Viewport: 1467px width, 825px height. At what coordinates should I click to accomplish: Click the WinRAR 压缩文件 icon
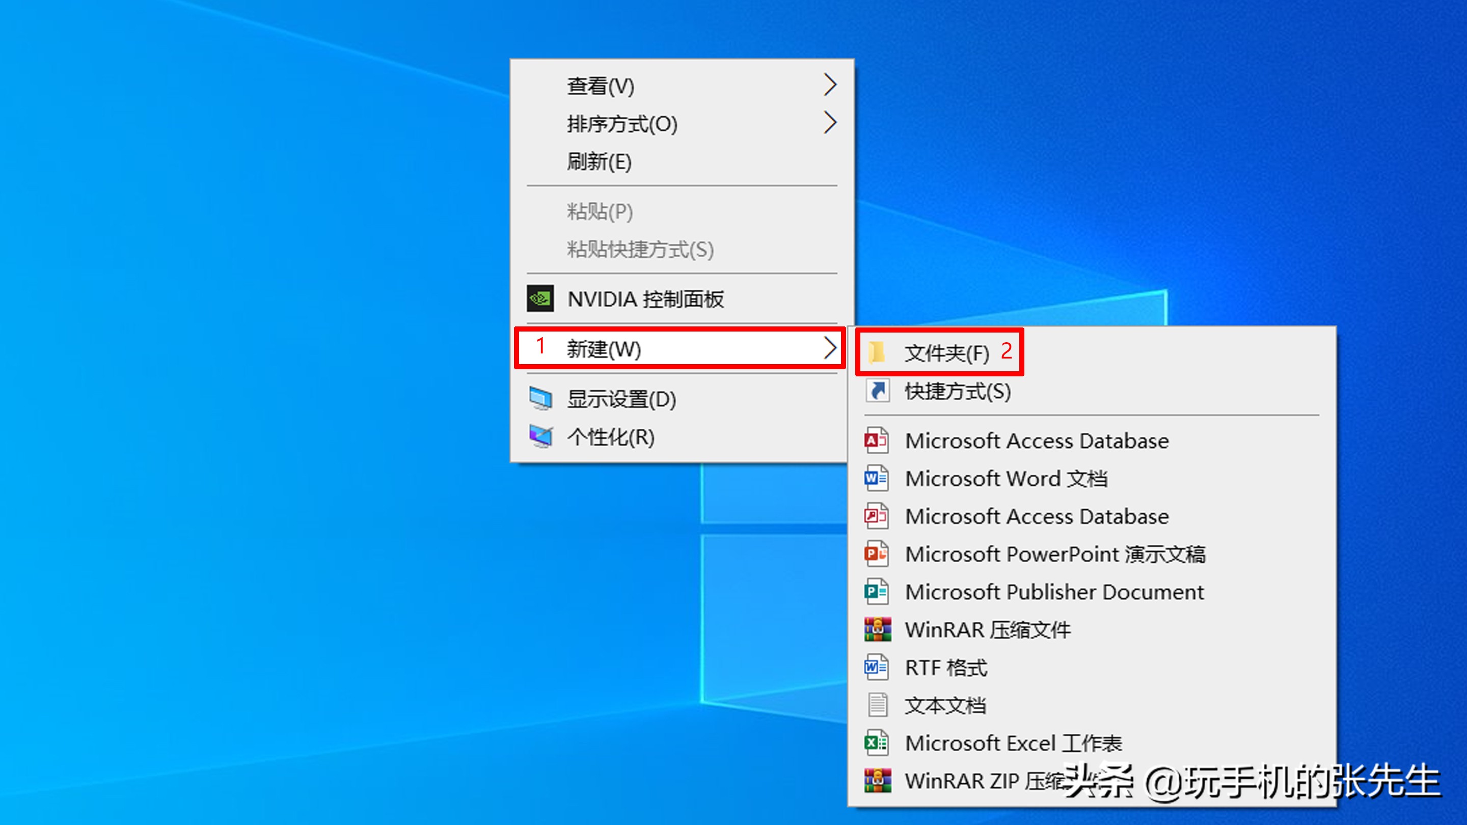pos(877,630)
